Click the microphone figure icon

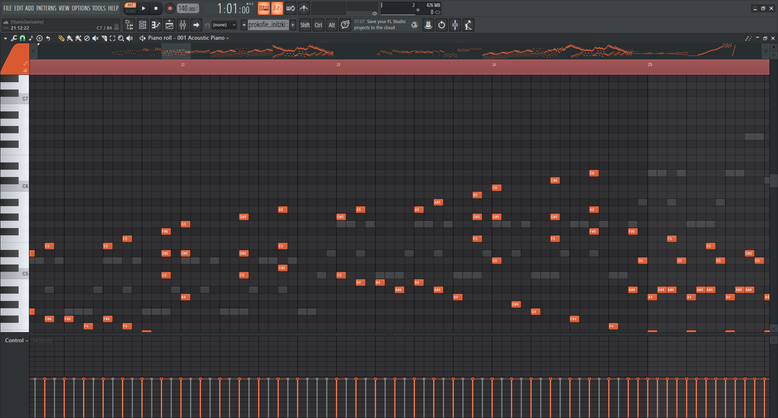[x=468, y=25]
